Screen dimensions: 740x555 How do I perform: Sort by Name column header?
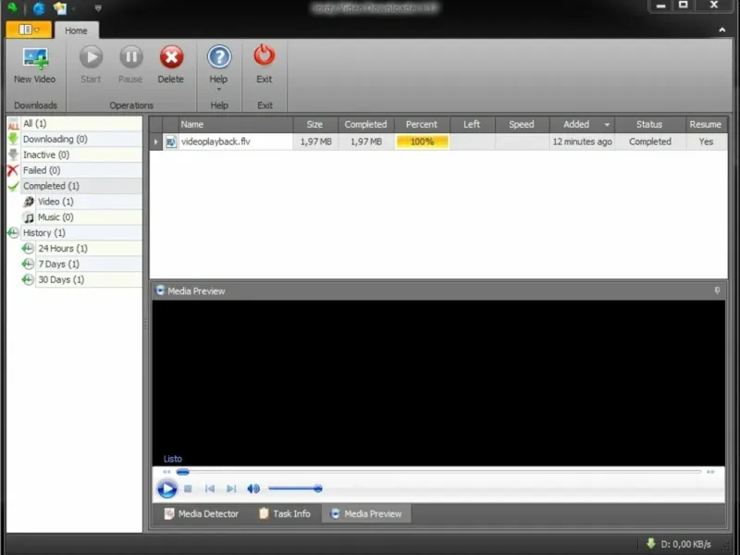click(236, 125)
